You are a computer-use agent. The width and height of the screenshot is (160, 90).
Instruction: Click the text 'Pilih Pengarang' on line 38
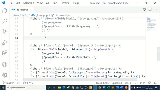pyautogui.click(x=79, y=26)
